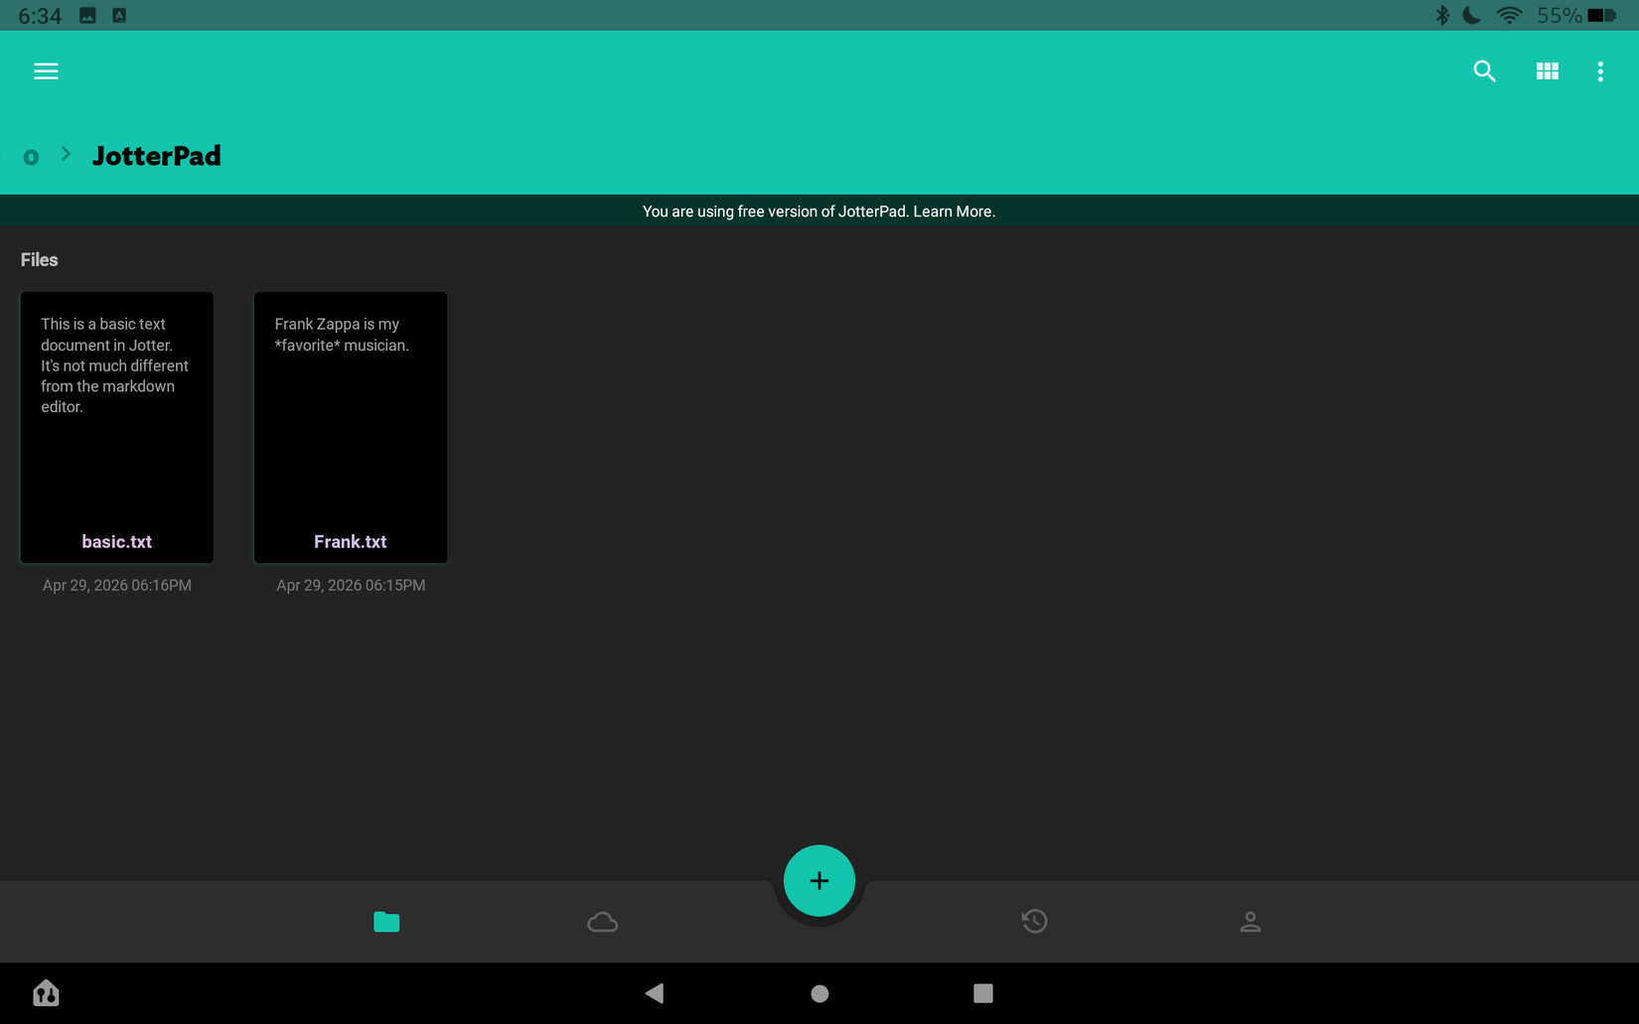Tap the image notification icon in status bar
Screen dimensions: 1639x1024
coord(87,15)
